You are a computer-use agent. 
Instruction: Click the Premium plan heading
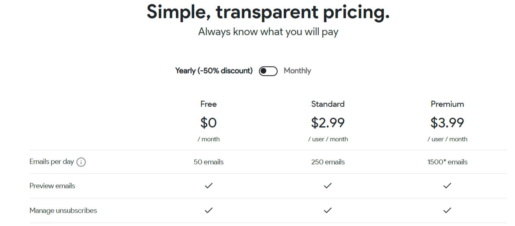coord(447,104)
